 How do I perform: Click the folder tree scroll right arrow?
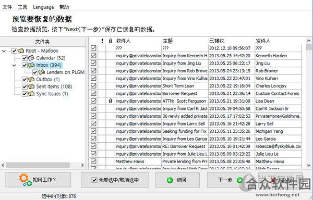click(82, 165)
